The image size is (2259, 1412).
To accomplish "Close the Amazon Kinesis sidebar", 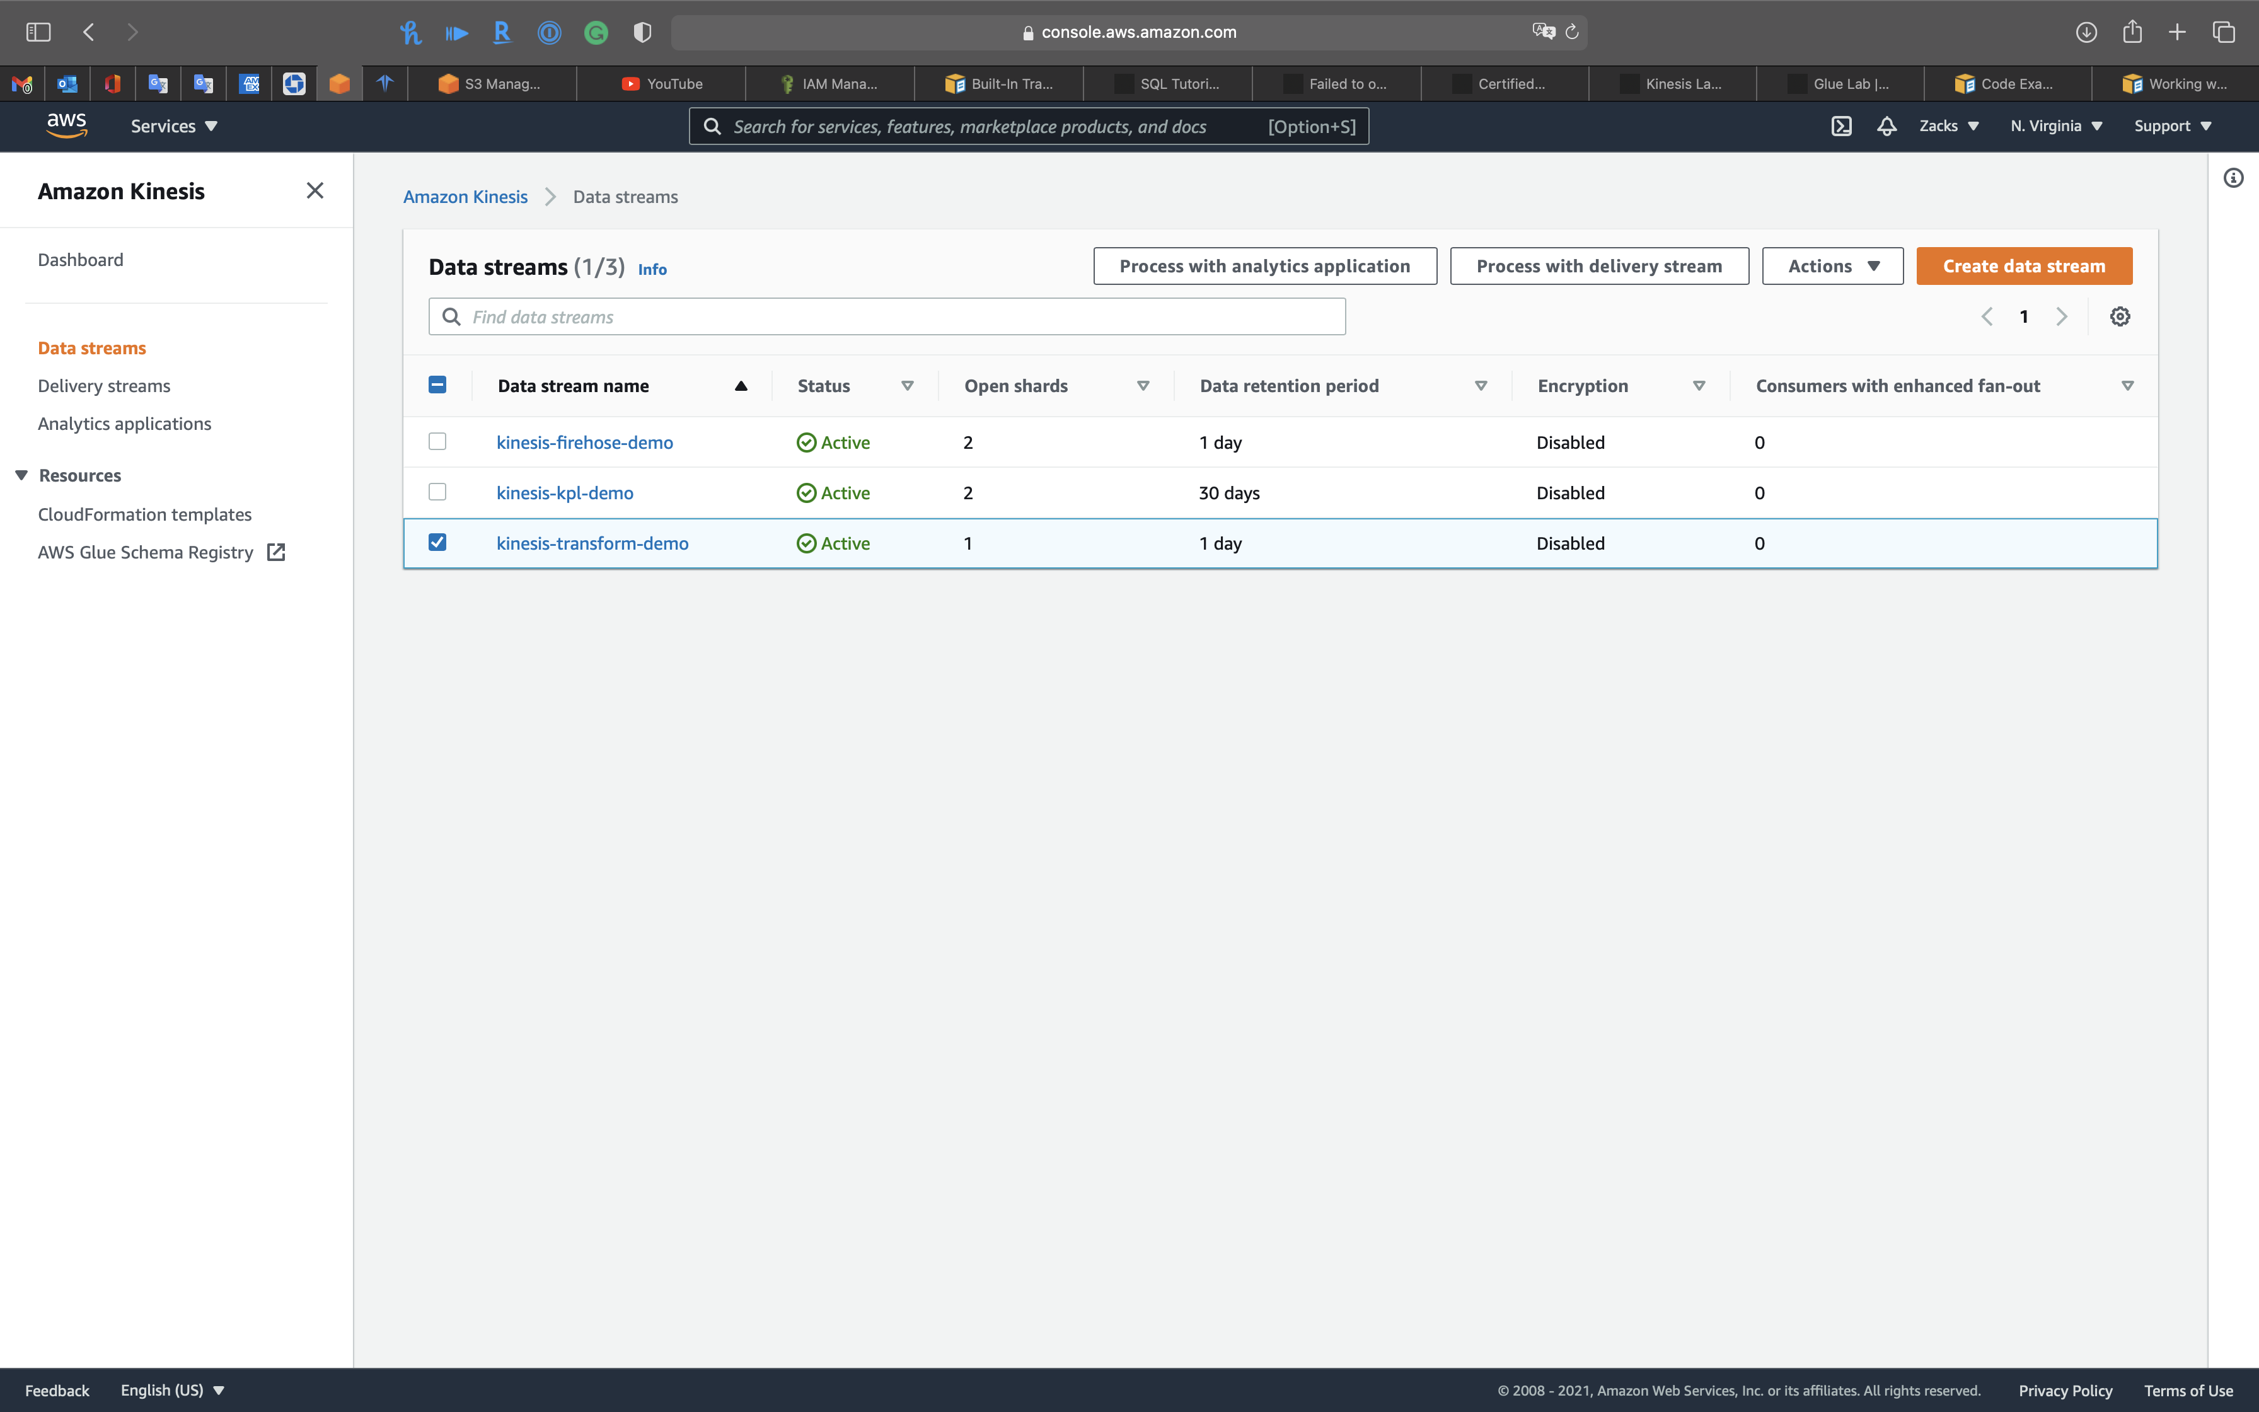I will (315, 192).
